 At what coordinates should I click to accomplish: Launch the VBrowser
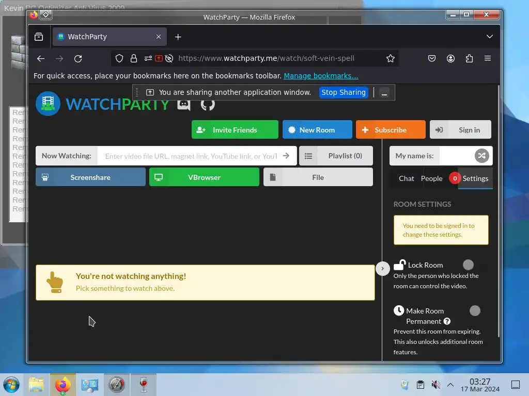(x=204, y=177)
